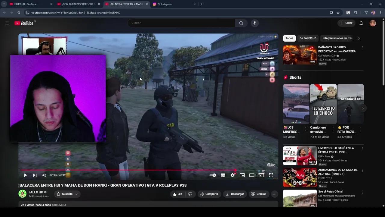Image resolution: width=385 pixels, height=217 pixels.
Task: Open EL EJÉRCITO LO CHOCÓ short
Action: tap(323, 104)
